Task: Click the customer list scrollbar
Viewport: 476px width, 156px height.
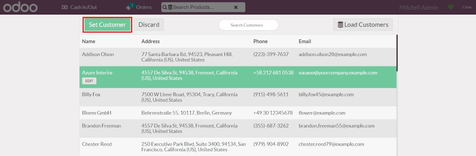Action: coord(397,53)
